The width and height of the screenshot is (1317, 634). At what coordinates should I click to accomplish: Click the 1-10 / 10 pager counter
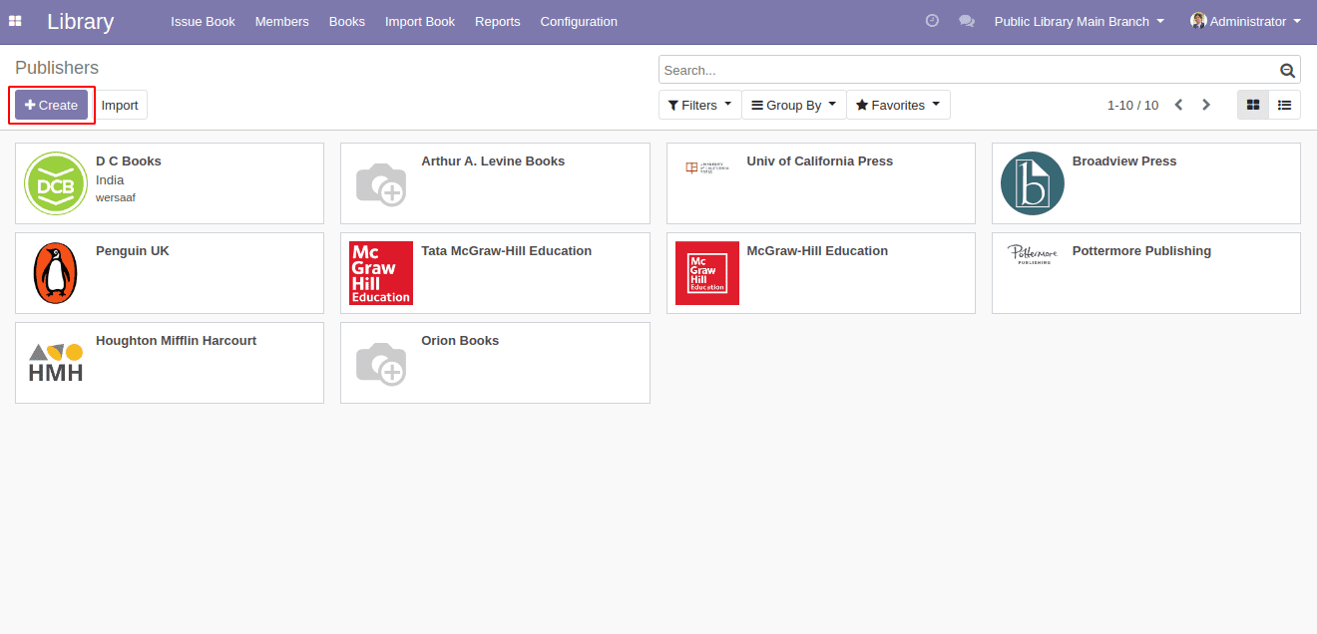[x=1132, y=105]
